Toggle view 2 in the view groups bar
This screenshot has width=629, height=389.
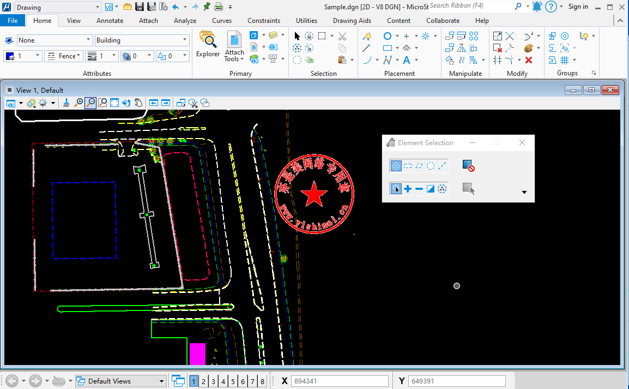203,381
